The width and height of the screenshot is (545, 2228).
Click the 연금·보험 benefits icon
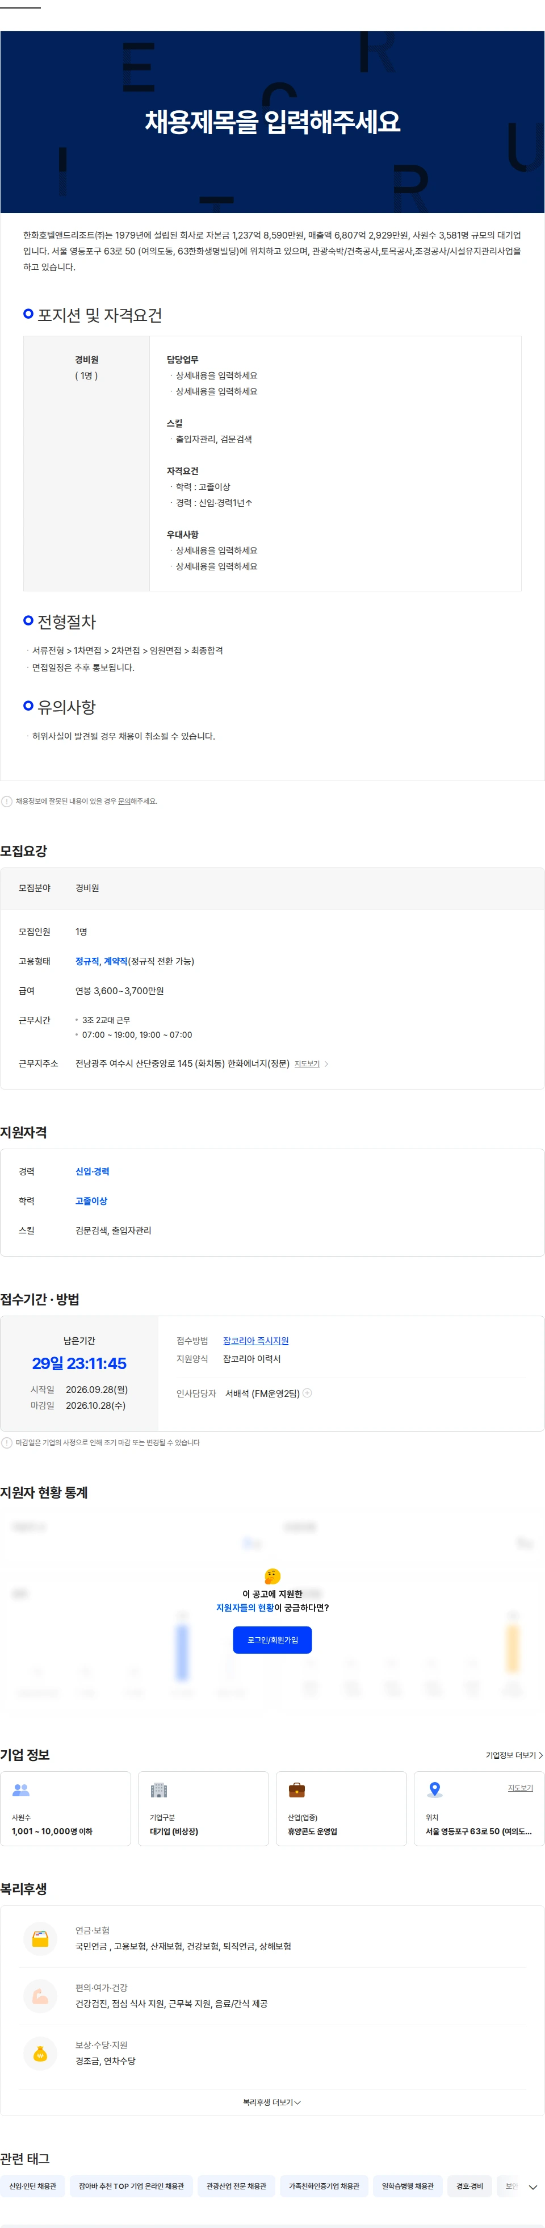click(40, 1938)
